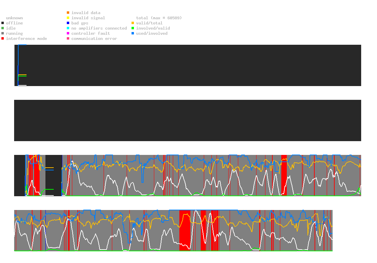This screenshot has width=377, height=263.
Task: Click the "valid/total" legend label
Action: pos(149,23)
